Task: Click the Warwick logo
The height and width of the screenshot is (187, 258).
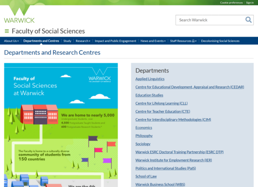Action: coord(19,14)
